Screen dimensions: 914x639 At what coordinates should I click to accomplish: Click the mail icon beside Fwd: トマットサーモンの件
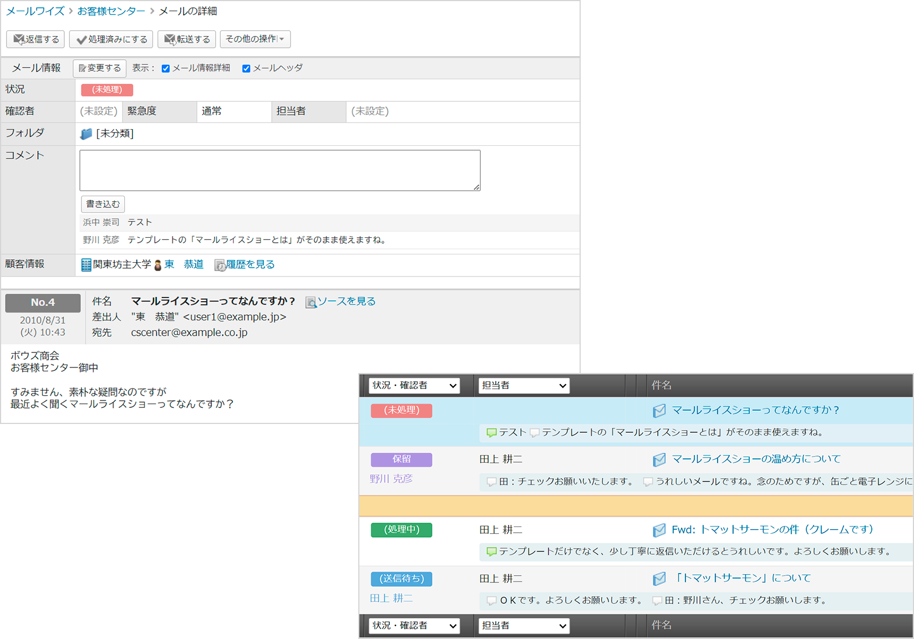click(659, 530)
